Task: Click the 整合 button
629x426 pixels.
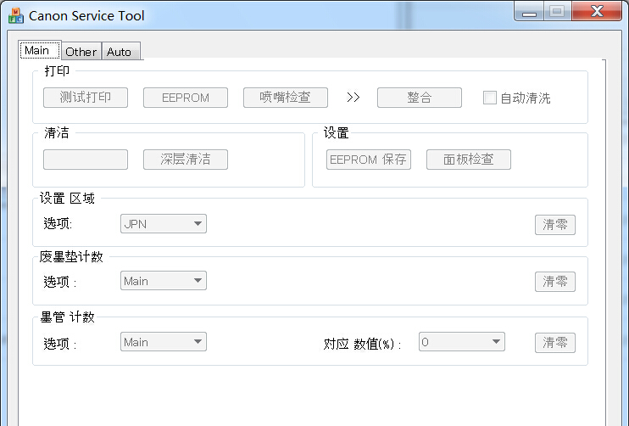Action: 420,98
